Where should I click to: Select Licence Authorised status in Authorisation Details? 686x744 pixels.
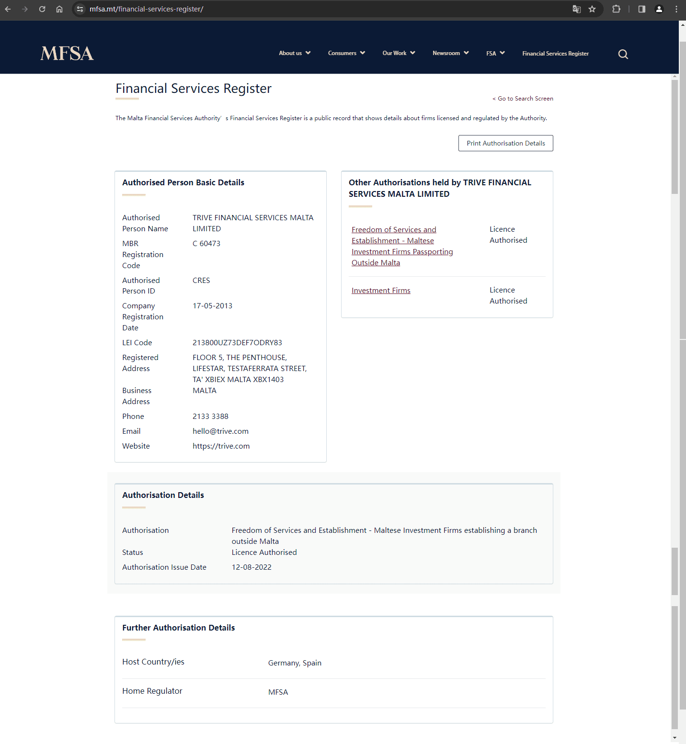point(264,552)
